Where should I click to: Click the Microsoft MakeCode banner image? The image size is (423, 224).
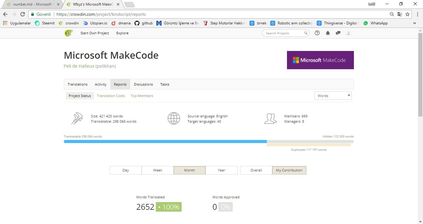320,60
